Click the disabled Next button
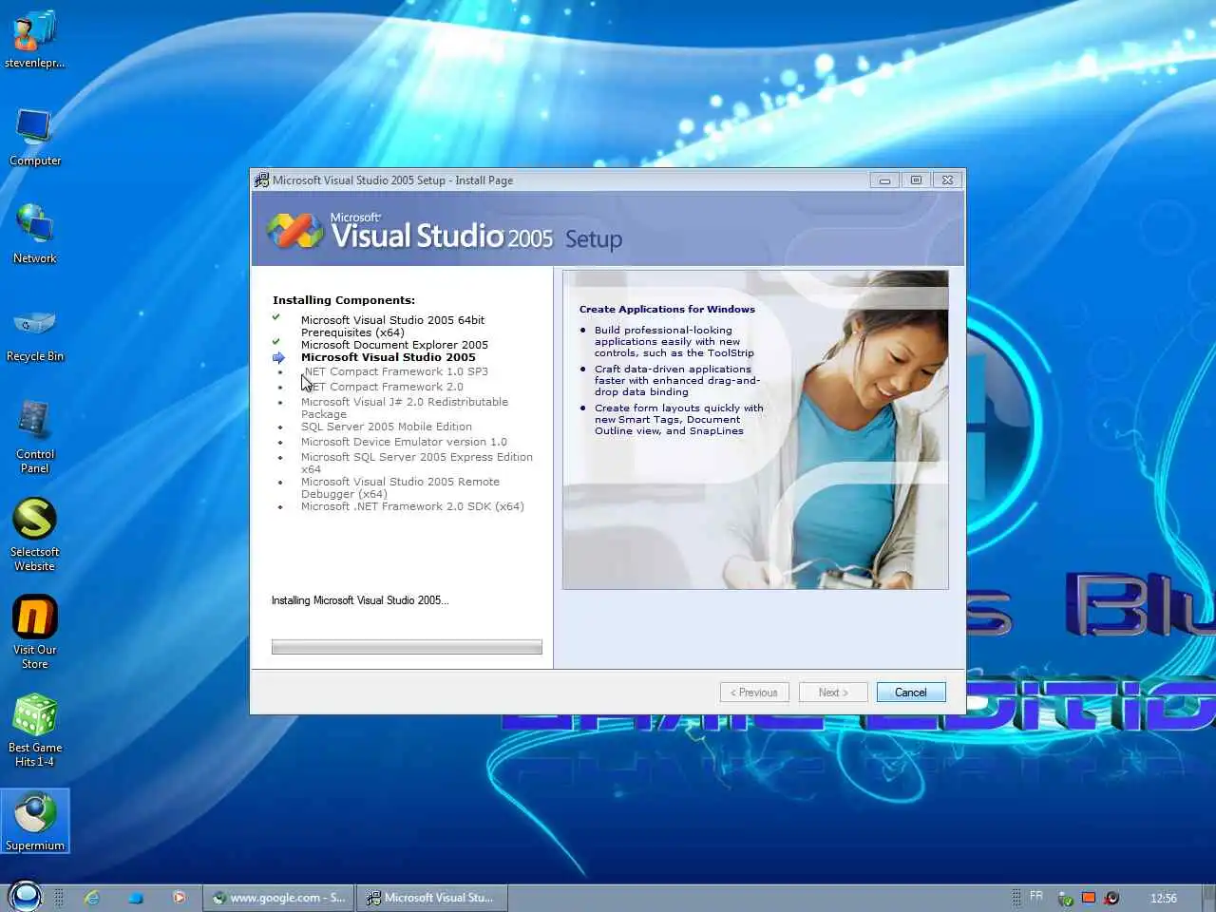The width and height of the screenshot is (1216, 912). click(833, 693)
